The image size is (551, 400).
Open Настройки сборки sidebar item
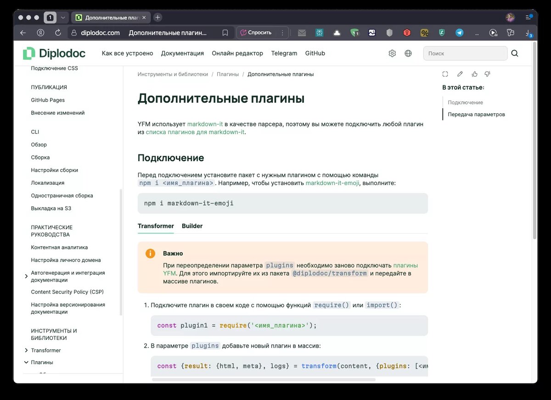click(x=54, y=170)
